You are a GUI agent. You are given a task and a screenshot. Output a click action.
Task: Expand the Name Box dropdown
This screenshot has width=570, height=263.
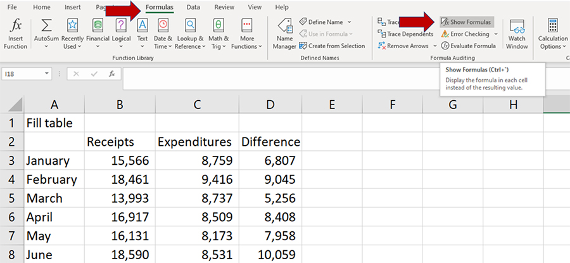(x=46, y=74)
